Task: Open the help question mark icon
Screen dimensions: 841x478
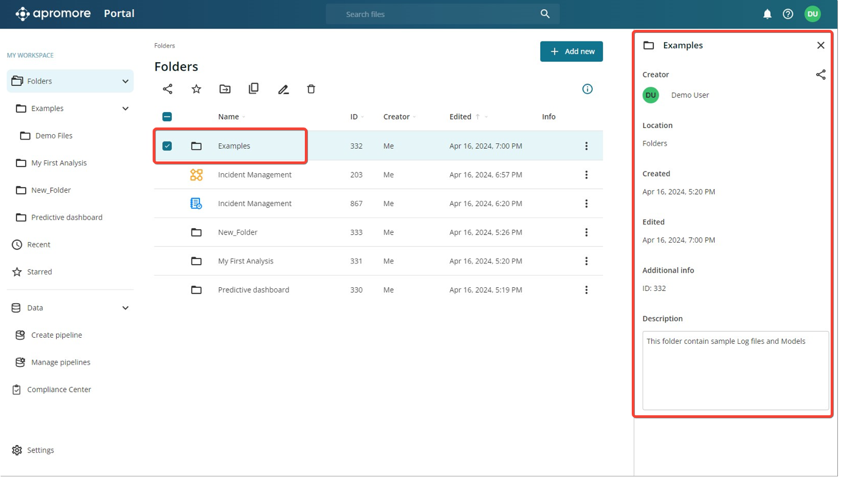Action: tap(788, 14)
